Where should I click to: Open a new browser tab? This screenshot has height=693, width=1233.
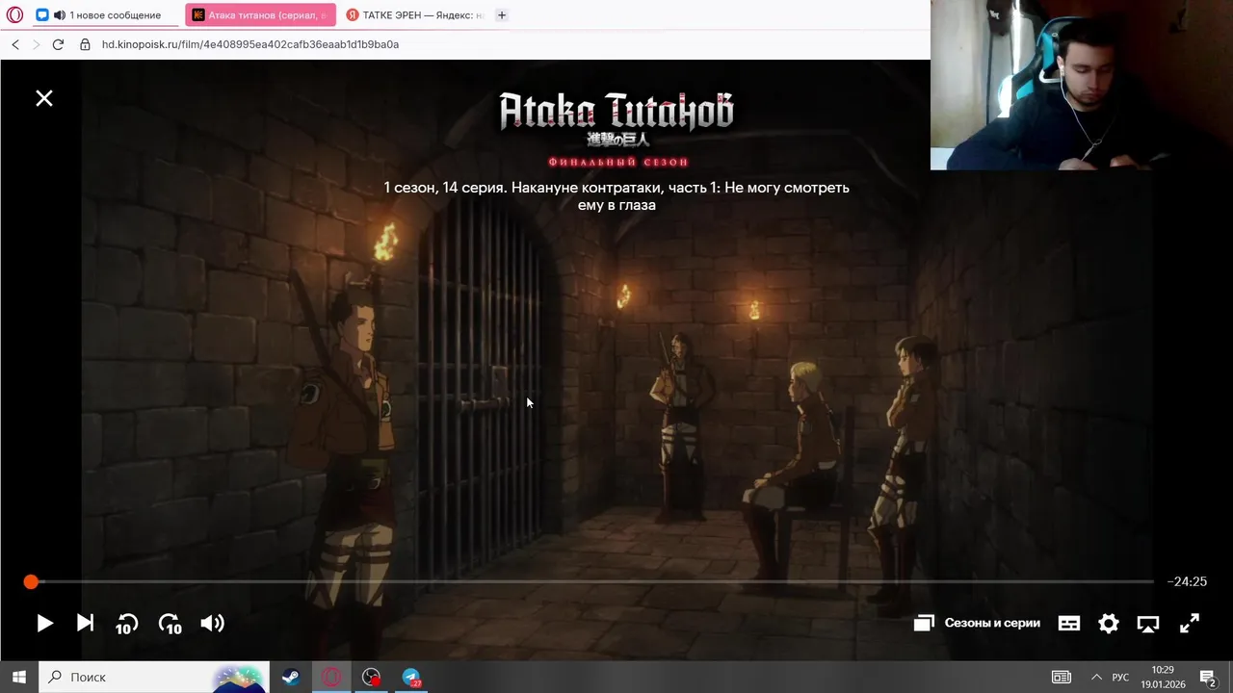502,14
